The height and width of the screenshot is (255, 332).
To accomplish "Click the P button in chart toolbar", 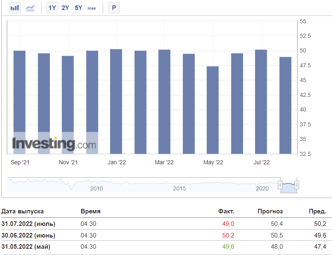I will (x=114, y=8).
